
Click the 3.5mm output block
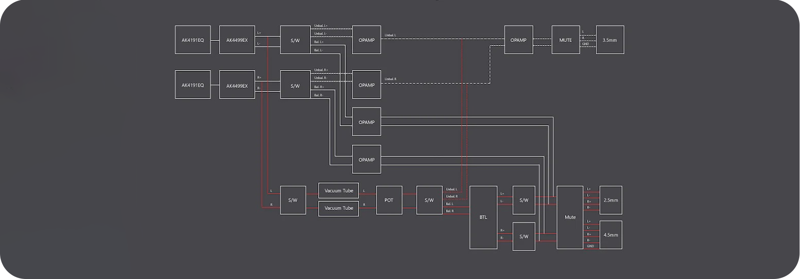pos(610,40)
